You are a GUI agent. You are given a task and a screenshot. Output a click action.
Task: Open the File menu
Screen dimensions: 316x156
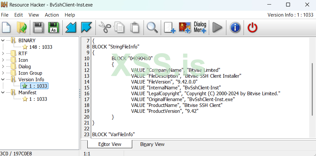coord(5,15)
